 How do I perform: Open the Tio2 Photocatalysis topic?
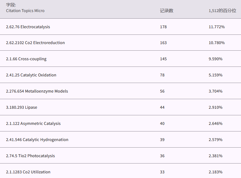click(x=30, y=156)
